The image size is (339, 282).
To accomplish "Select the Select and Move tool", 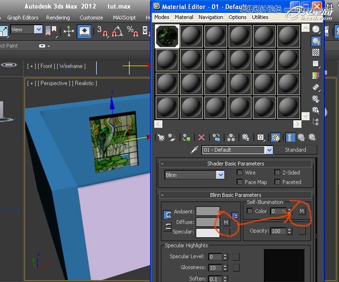I will tap(69, 30).
